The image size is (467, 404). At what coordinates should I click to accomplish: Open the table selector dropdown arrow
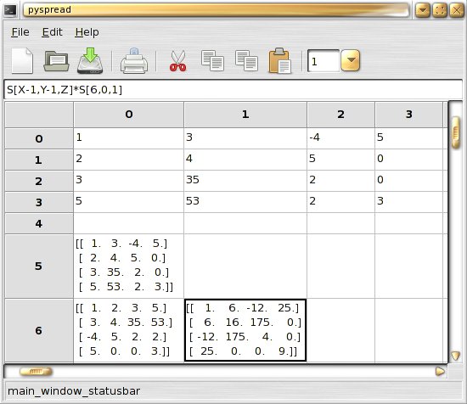[x=351, y=61]
